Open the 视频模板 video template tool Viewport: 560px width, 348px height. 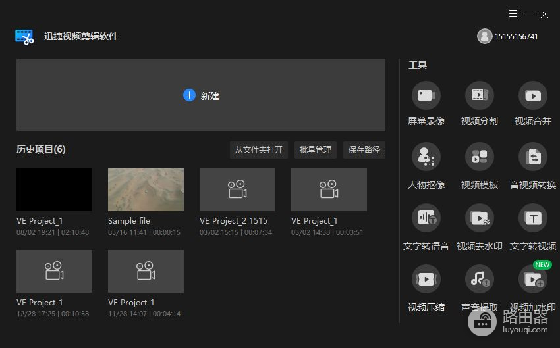point(479,157)
